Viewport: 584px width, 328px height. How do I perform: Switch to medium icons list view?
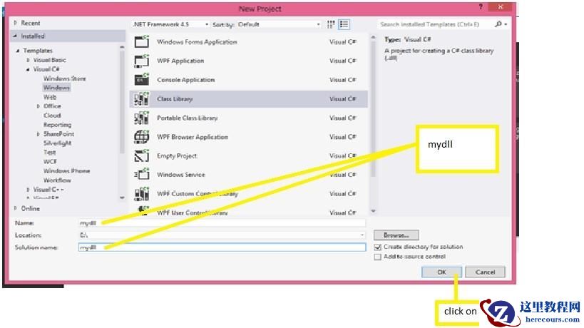point(344,24)
